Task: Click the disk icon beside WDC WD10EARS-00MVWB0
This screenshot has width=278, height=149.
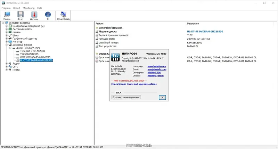Action: coord(18,57)
